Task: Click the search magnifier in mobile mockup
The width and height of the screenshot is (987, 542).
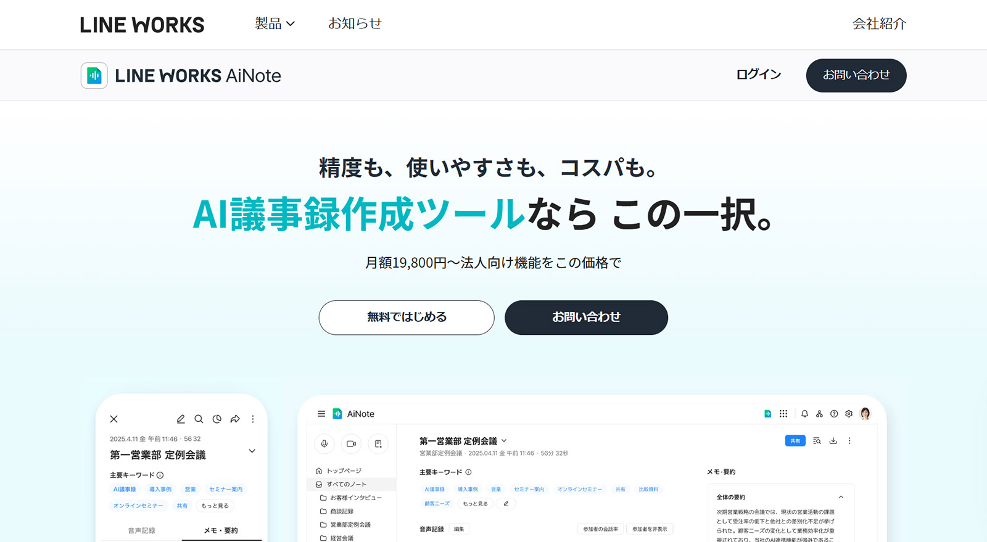Action: click(x=199, y=419)
